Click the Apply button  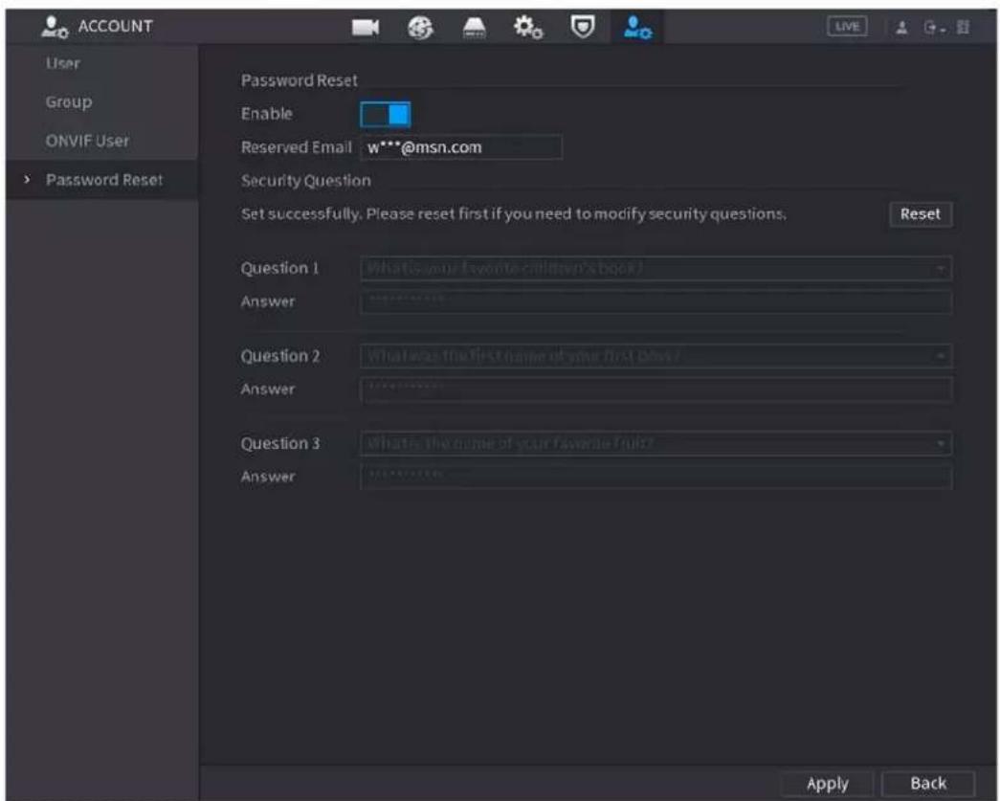[x=827, y=783]
